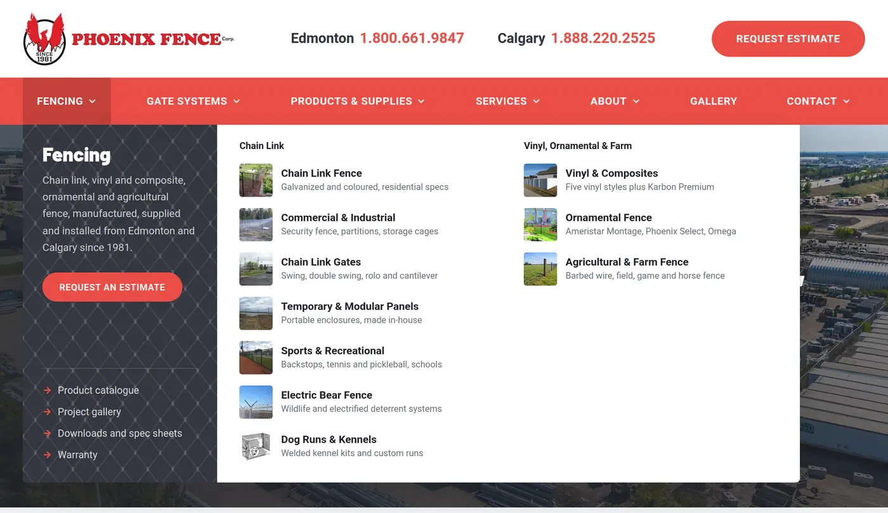Click the Gate Systems menu label

point(186,101)
